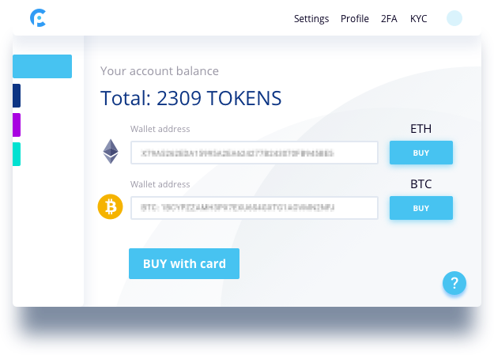The height and width of the screenshot is (355, 494).
Task: Open help with the question mark icon
Action: [454, 283]
